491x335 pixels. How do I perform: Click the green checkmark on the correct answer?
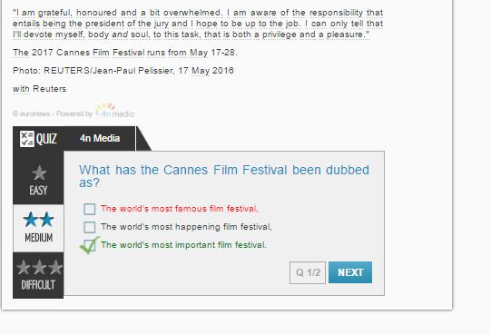pos(90,245)
